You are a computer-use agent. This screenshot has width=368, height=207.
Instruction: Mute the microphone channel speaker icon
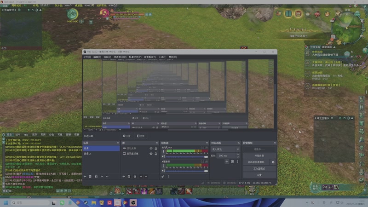(x=163, y=156)
